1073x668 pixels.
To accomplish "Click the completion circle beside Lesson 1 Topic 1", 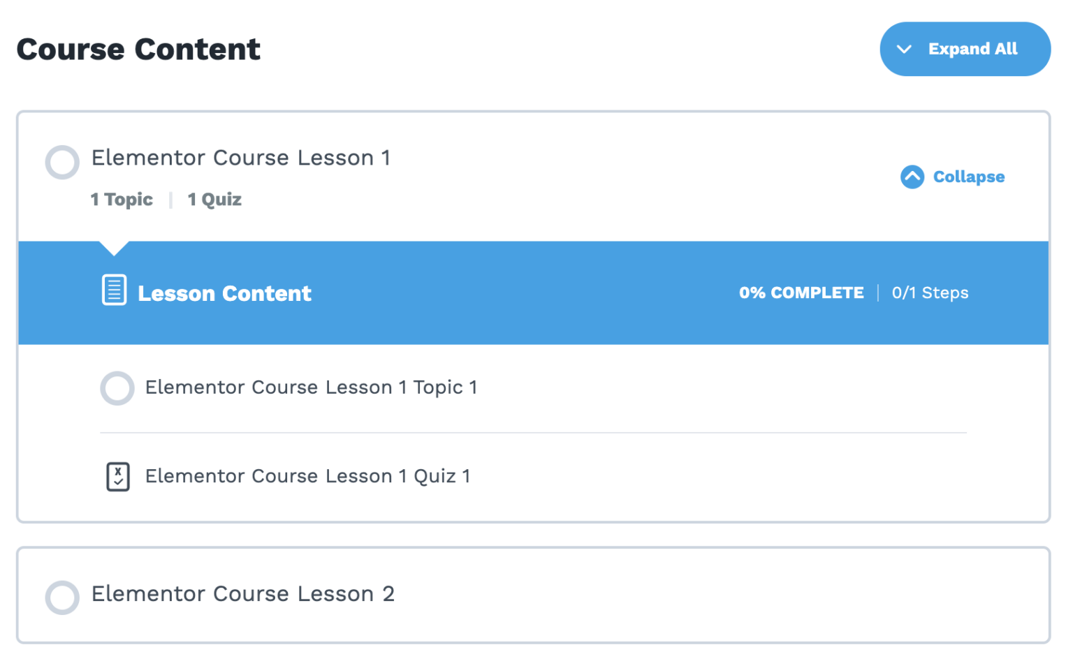I will [x=117, y=388].
